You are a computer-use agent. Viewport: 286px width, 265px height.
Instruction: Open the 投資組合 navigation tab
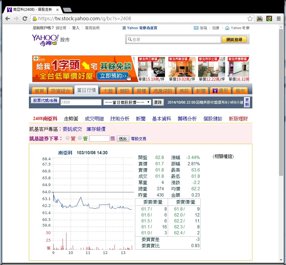click(x=60, y=91)
